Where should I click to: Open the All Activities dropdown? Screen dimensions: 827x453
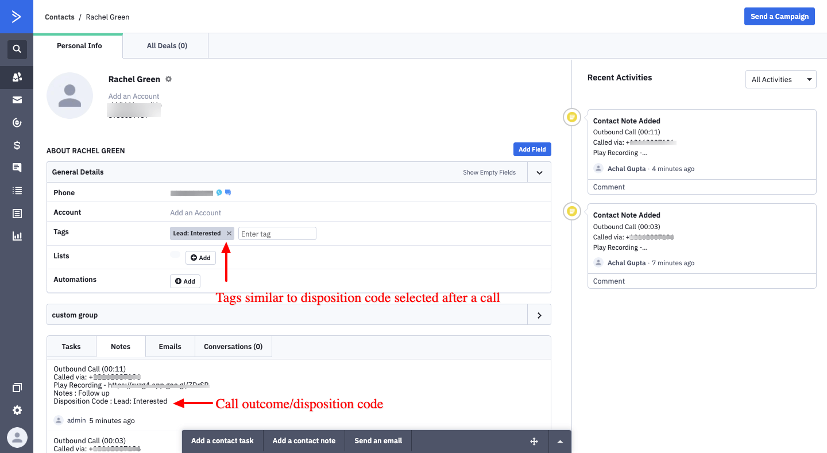(780, 79)
